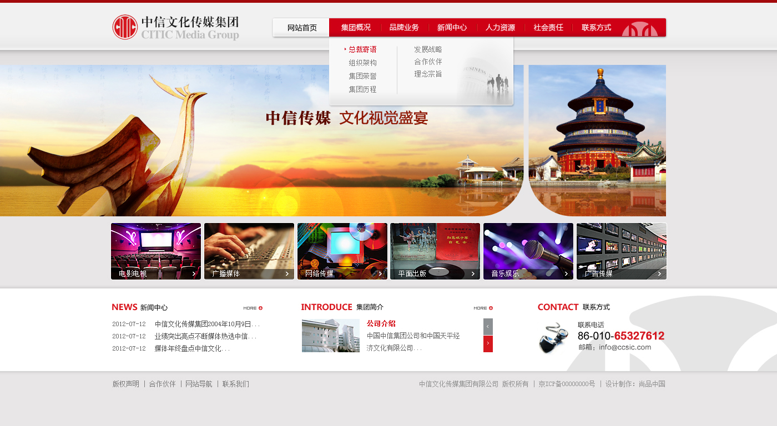
Task: Click the telephone icon in contact section
Action: coord(553,337)
